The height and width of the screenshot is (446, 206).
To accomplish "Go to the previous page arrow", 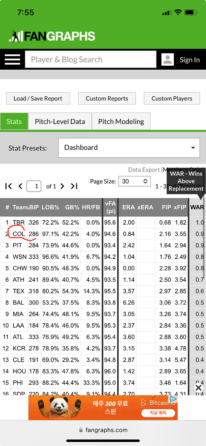I will (x=21, y=186).
